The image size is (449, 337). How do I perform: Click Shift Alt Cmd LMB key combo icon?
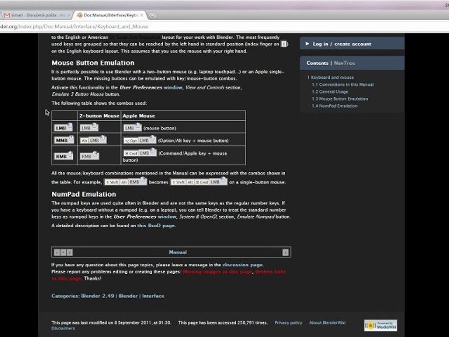(x=199, y=182)
